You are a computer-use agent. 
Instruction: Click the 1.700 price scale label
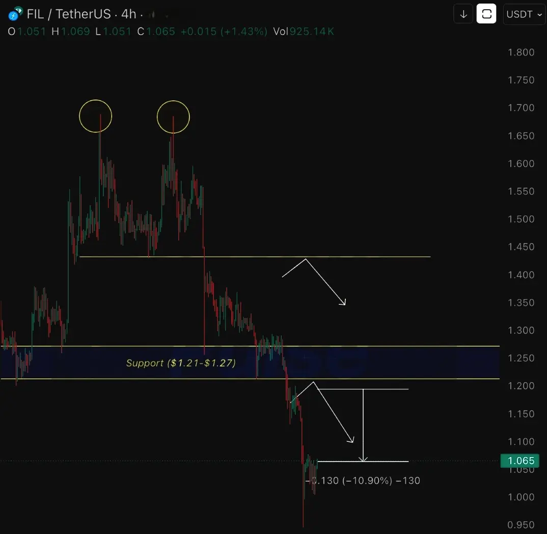521,108
